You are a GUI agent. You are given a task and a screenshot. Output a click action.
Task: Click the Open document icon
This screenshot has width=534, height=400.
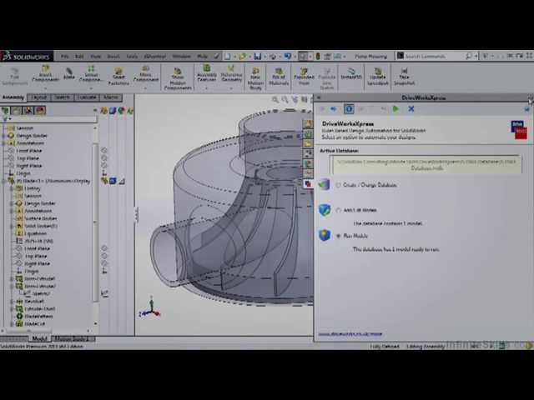(x=243, y=56)
